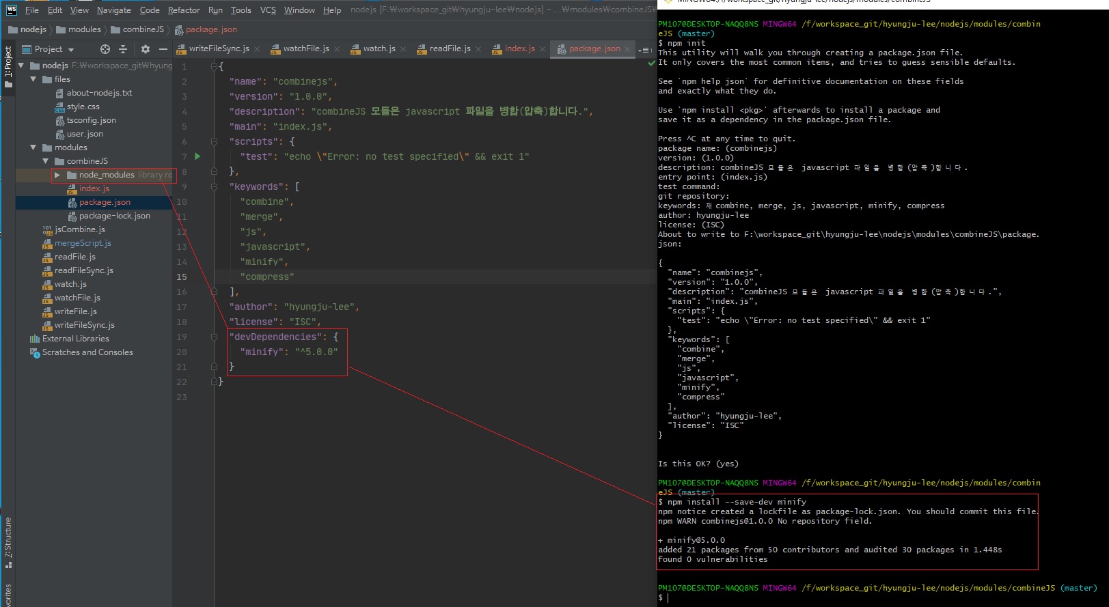Collapse the scripts block fold marker

click(214, 141)
